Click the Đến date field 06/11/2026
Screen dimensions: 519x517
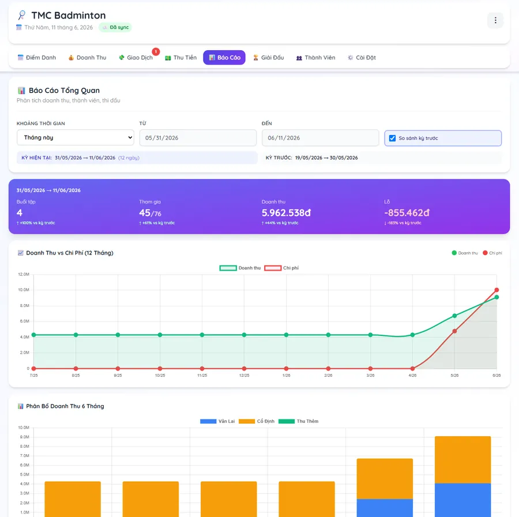(321, 138)
